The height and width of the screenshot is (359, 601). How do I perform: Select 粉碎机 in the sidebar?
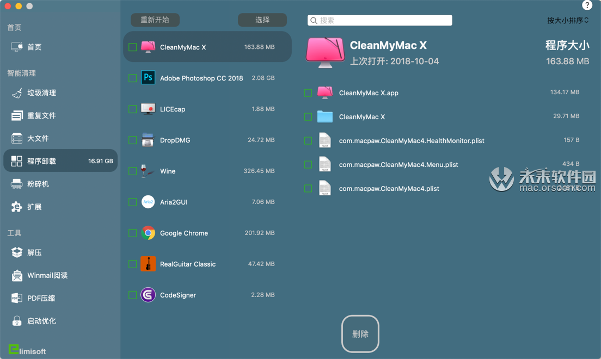60,184
